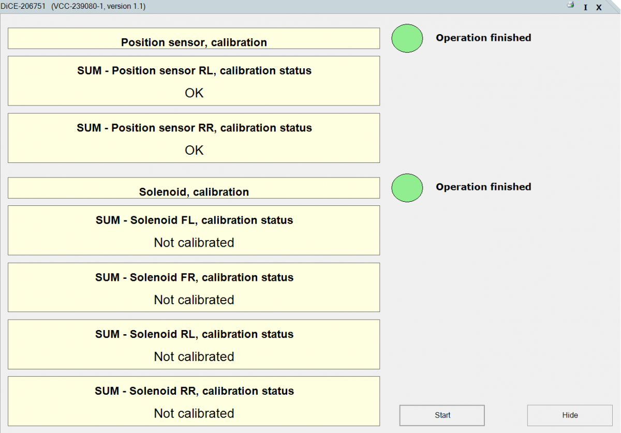Click Position sensor RL calibration status box

click(x=194, y=81)
